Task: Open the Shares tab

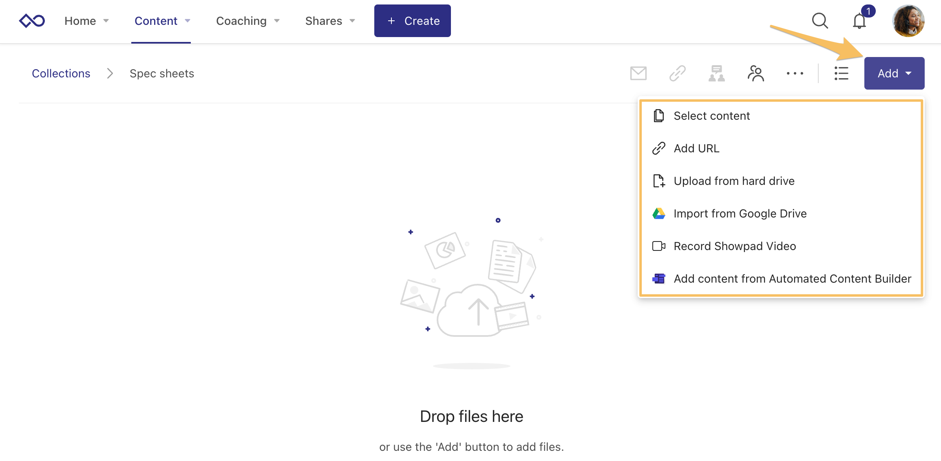Action: click(324, 21)
